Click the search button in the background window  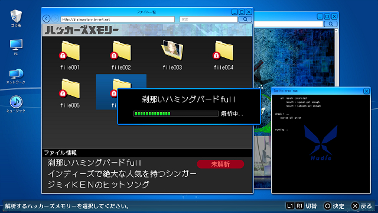pyautogui.click(x=331, y=24)
